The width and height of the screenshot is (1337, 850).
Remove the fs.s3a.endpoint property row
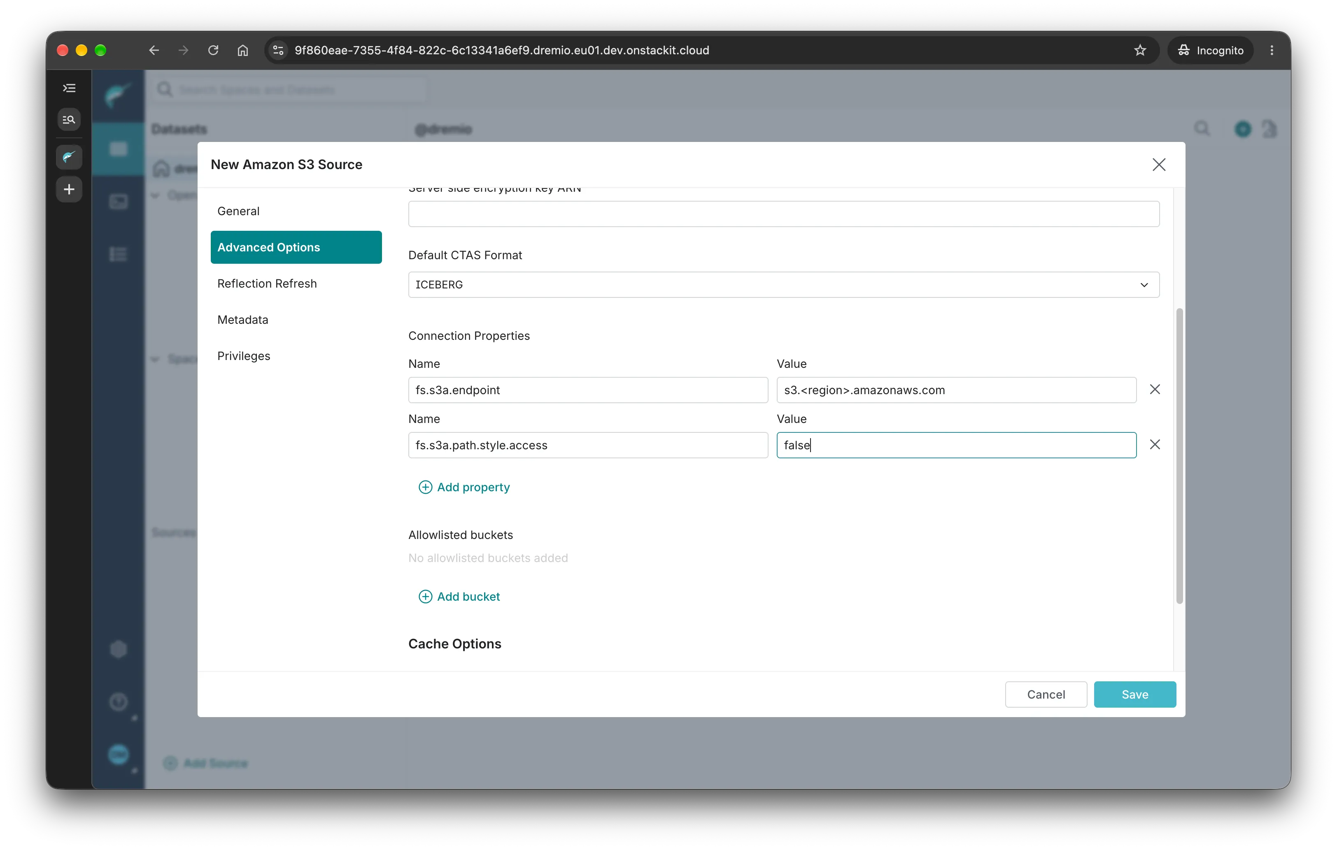[1155, 390]
